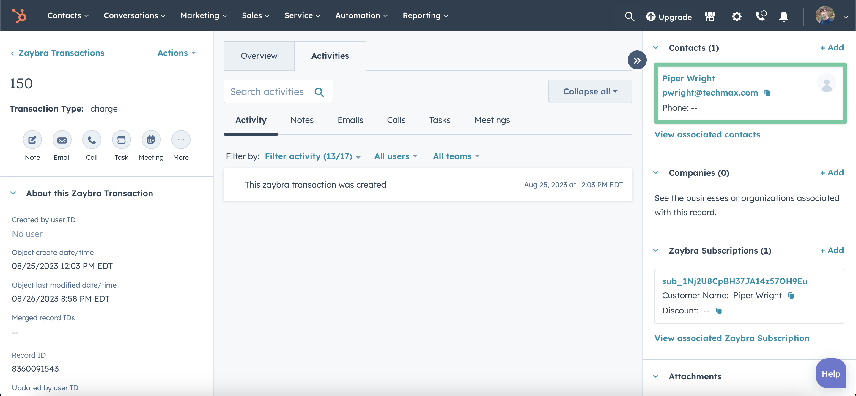The width and height of the screenshot is (856, 396).
Task: Collapse the Attachments section chevron
Action: coord(656,376)
